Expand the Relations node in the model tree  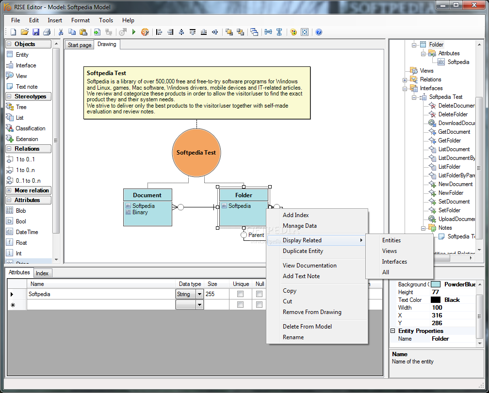coord(405,80)
